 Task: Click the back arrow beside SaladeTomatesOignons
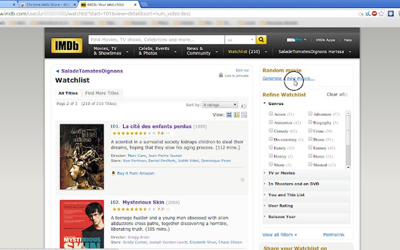(x=57, y=71)
